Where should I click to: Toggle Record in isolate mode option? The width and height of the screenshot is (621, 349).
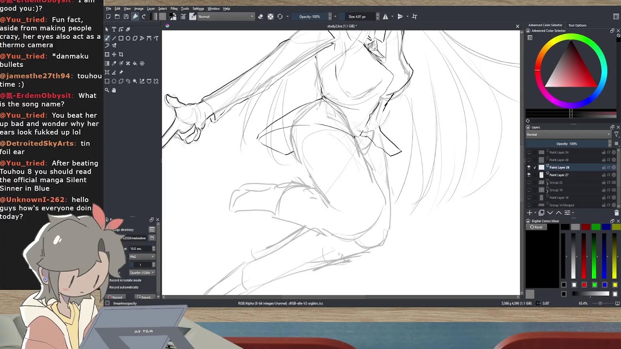[x=125, y=280]
